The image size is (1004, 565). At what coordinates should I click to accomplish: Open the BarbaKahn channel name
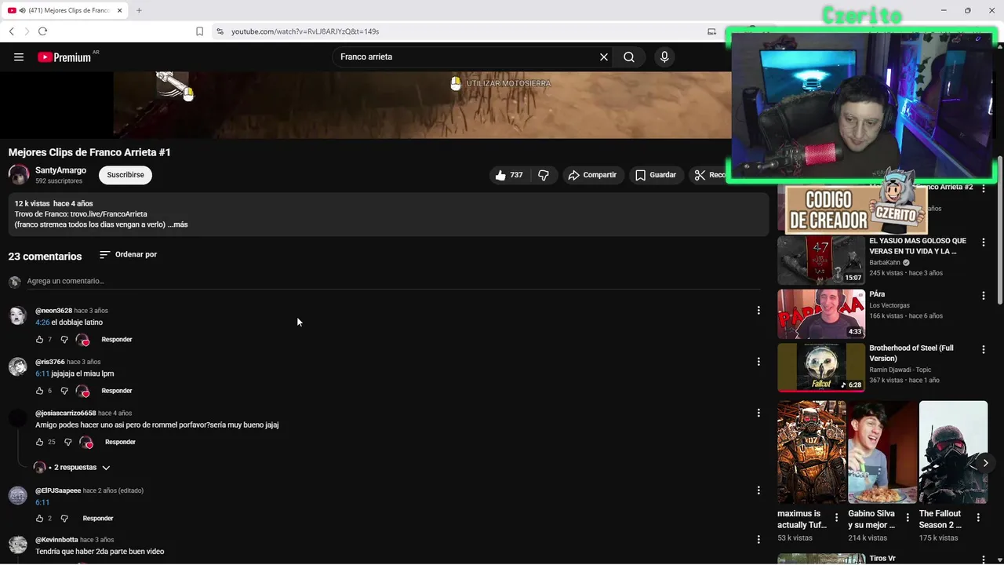(x=885, y=263)
